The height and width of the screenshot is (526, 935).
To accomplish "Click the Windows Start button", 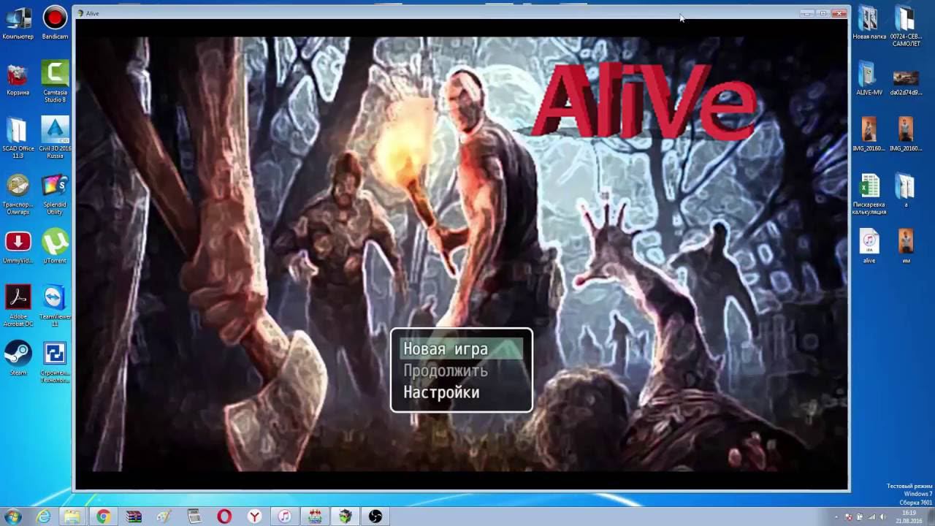I will click(x=13, y=517).
